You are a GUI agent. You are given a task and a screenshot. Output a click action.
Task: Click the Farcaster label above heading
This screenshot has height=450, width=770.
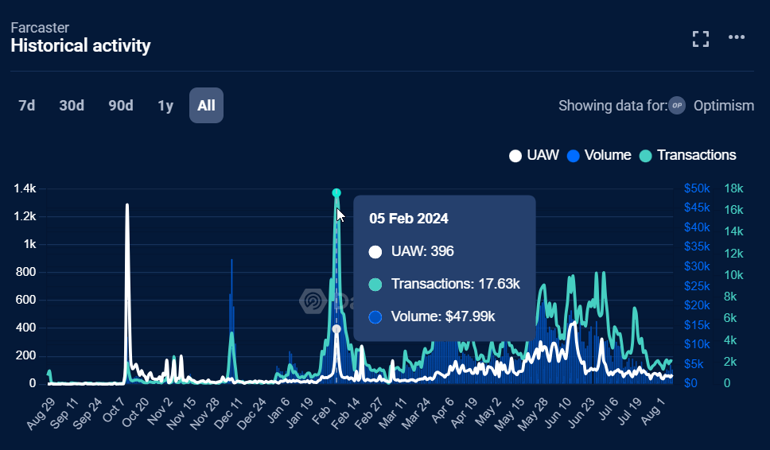[x=40, y=28]
